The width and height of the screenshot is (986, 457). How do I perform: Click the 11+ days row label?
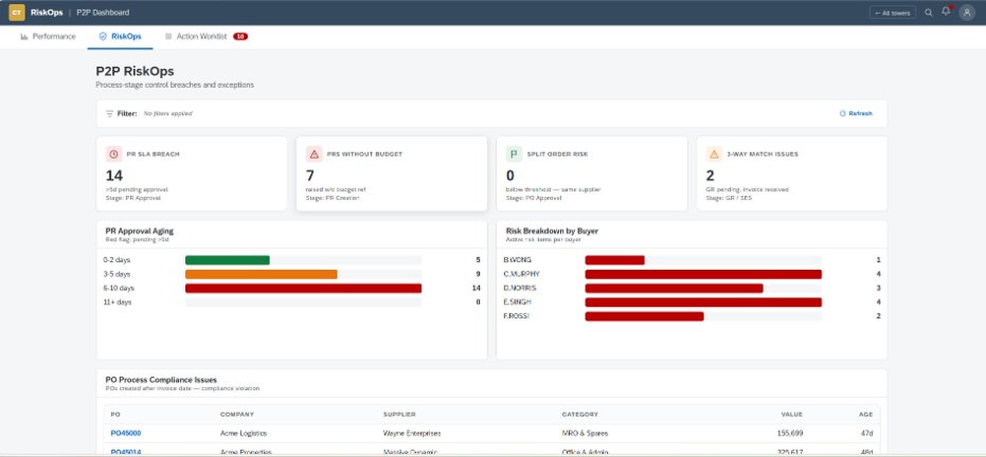click(x=117, y=303)
